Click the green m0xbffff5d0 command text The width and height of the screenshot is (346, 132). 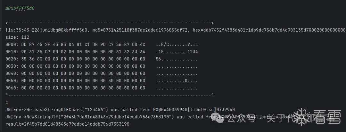pos(20,8)
